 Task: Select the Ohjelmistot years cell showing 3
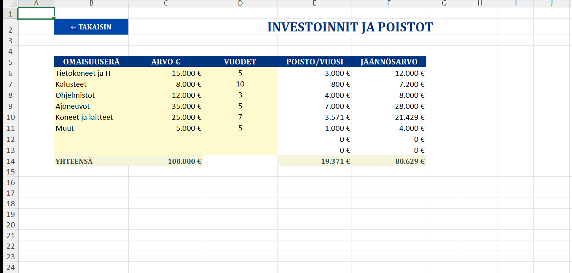click(240, 95)
